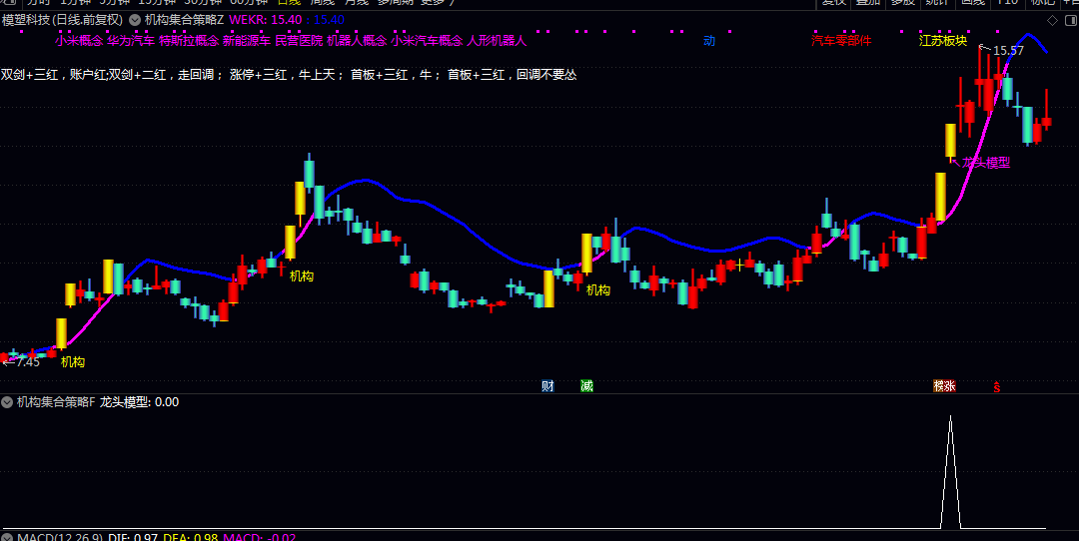Viewport: 1079px width, 541px height.
Task: Open the yellow 江苏板块 sector tag
Action: tap(943, 41)
